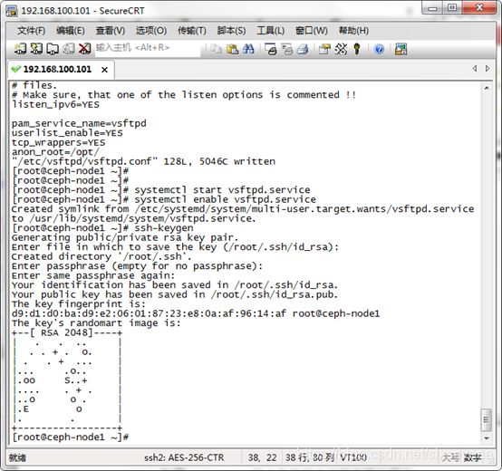Click the Find binoculars icon
The image size is (502, 471).
(x=248, y=49)
